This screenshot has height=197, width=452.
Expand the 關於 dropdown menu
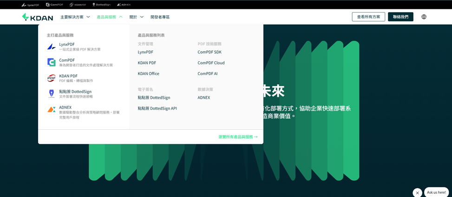[x=136, y=17]
